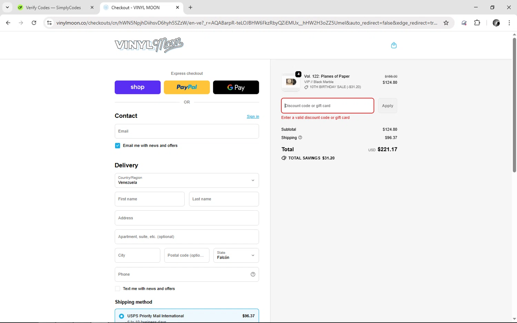This screenshot has width=517, height=323.
Task: Uncheck Email me with news and offers
Action: coord(118,146)
